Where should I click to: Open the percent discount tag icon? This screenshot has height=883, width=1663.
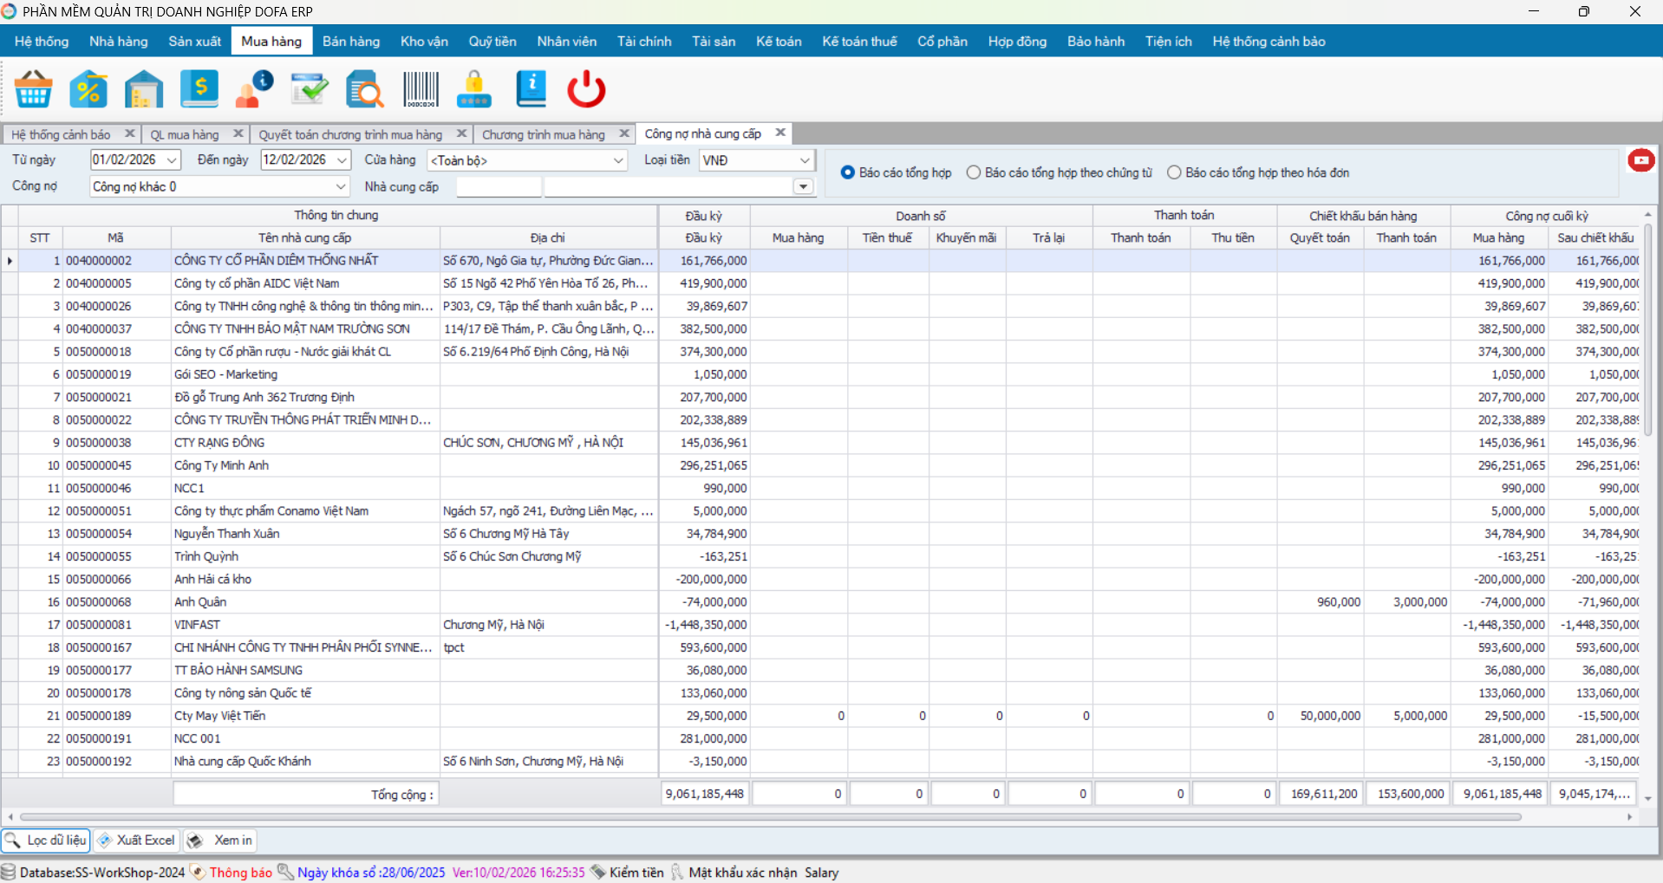(88, 89)
